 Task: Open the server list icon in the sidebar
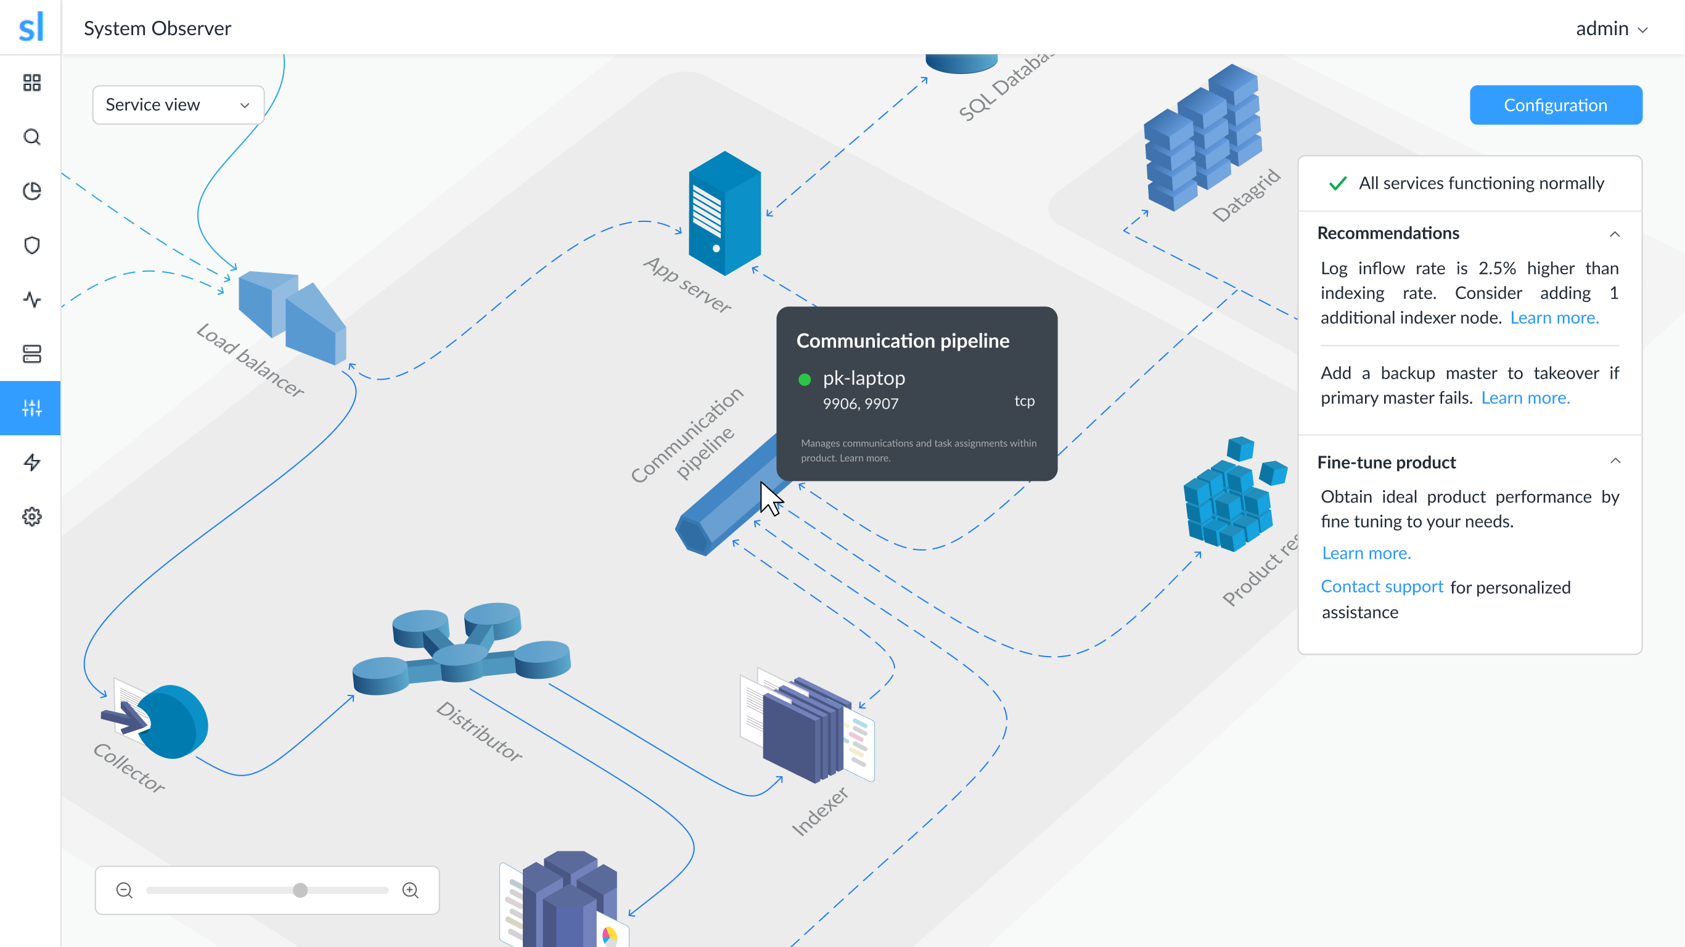point(31,353)
